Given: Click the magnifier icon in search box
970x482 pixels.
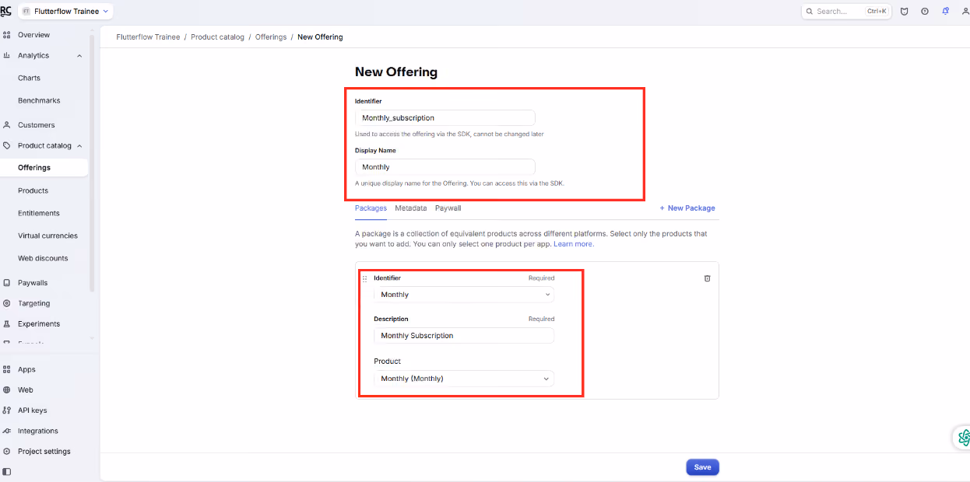Looking at the screenshot, I should coord(810,12).
